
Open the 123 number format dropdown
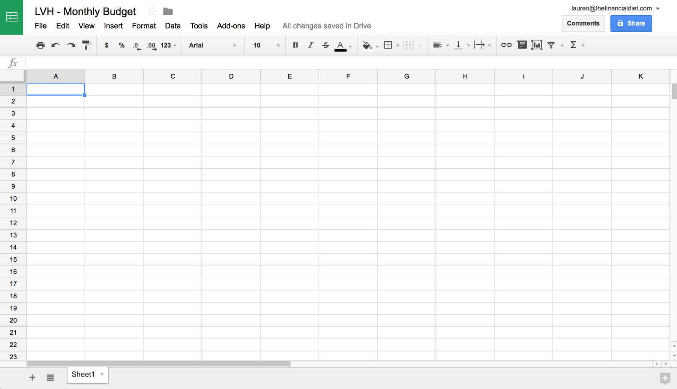coord(169,45)
